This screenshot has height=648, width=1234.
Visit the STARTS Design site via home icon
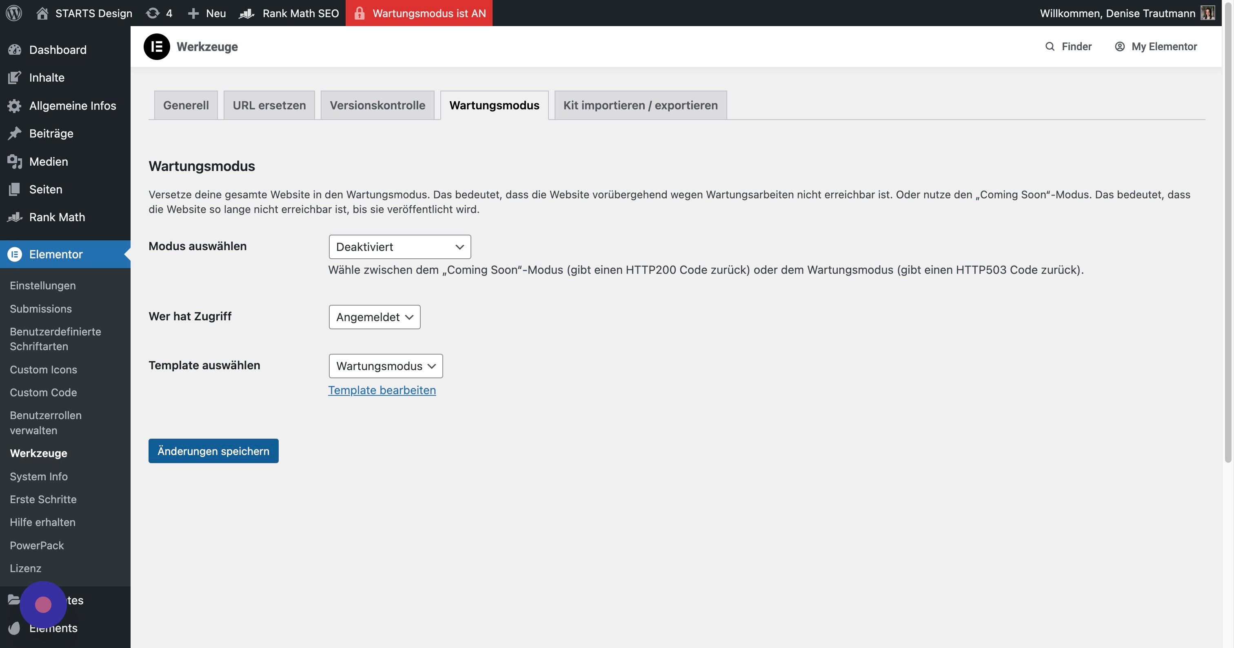click(43, 13)
